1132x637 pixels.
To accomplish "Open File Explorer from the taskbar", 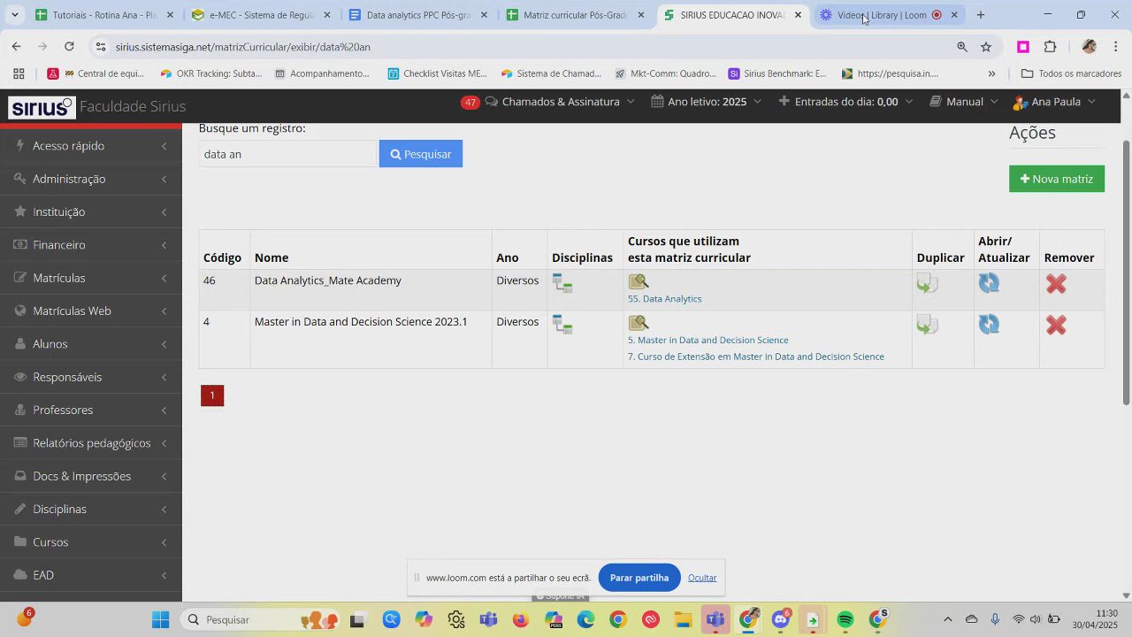I will pos(683,619).
